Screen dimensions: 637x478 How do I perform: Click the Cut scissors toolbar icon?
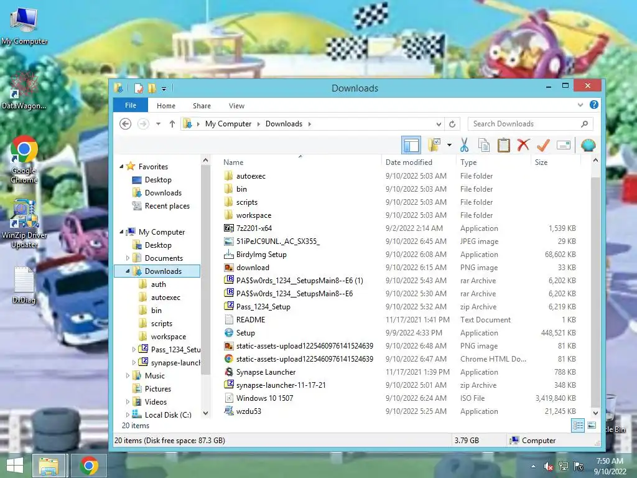click(464, 145)
